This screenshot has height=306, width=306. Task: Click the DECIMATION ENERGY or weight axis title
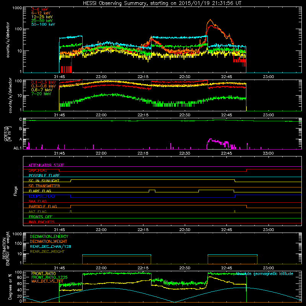(x=6, y=248)
